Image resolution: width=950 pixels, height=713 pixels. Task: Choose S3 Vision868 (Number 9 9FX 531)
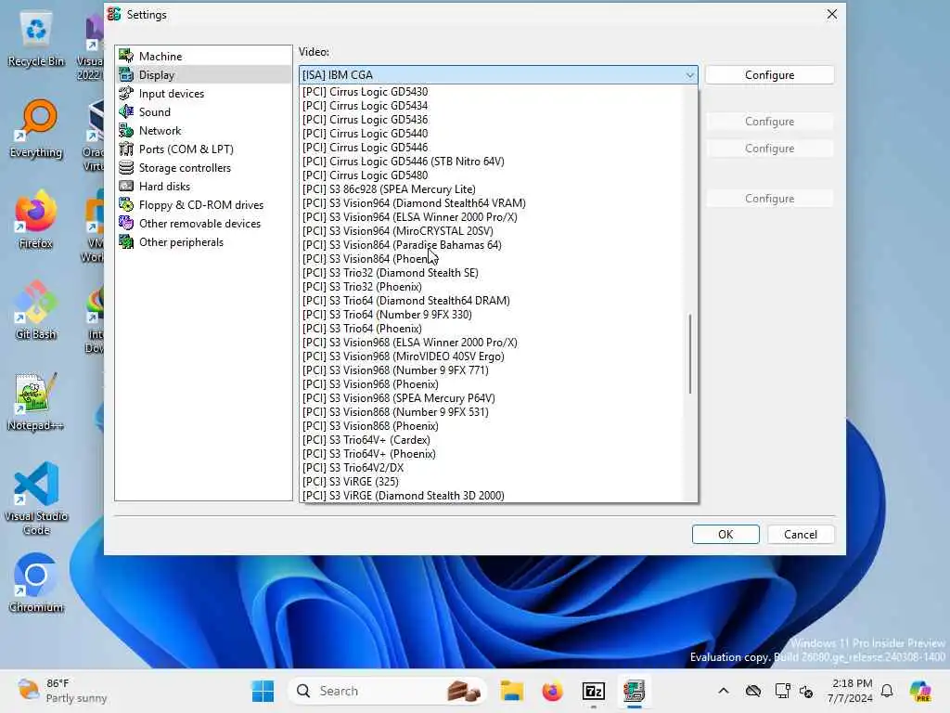coord(492,412)
